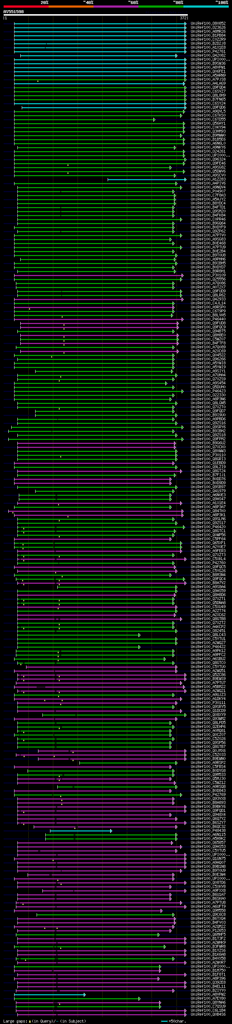Viewport: 232px width, 1024px height.
Task: Open the UniRef100_C0PR46 hit label
Action: coord(208,219)
